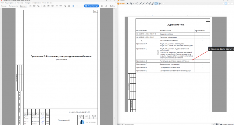
Task: Print the document in Acrobat
Action: [34, 6]
